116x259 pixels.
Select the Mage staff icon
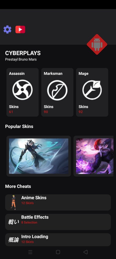tap(92, 90)
